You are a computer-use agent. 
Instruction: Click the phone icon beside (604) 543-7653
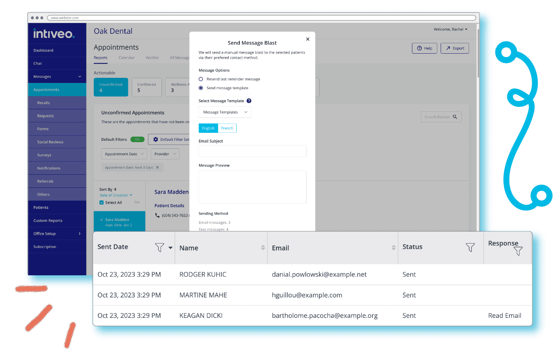coord(157,215)
